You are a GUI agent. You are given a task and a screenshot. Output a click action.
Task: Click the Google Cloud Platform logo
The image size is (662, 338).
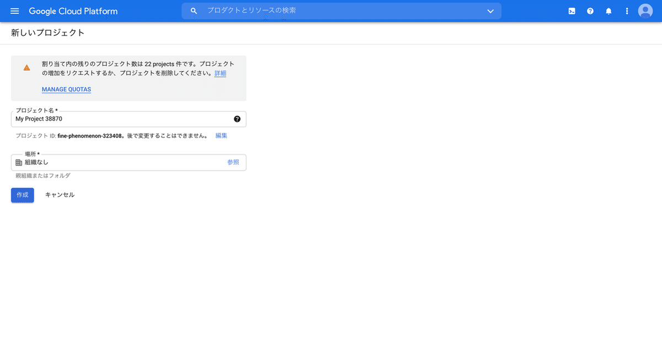(x=73, y=10)
